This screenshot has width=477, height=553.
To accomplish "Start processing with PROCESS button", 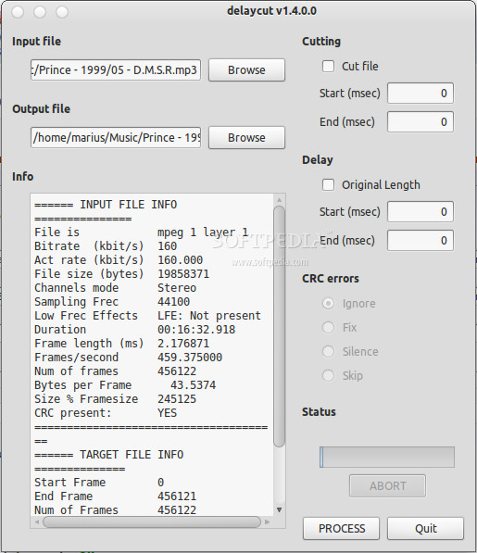I will [341, 528].
